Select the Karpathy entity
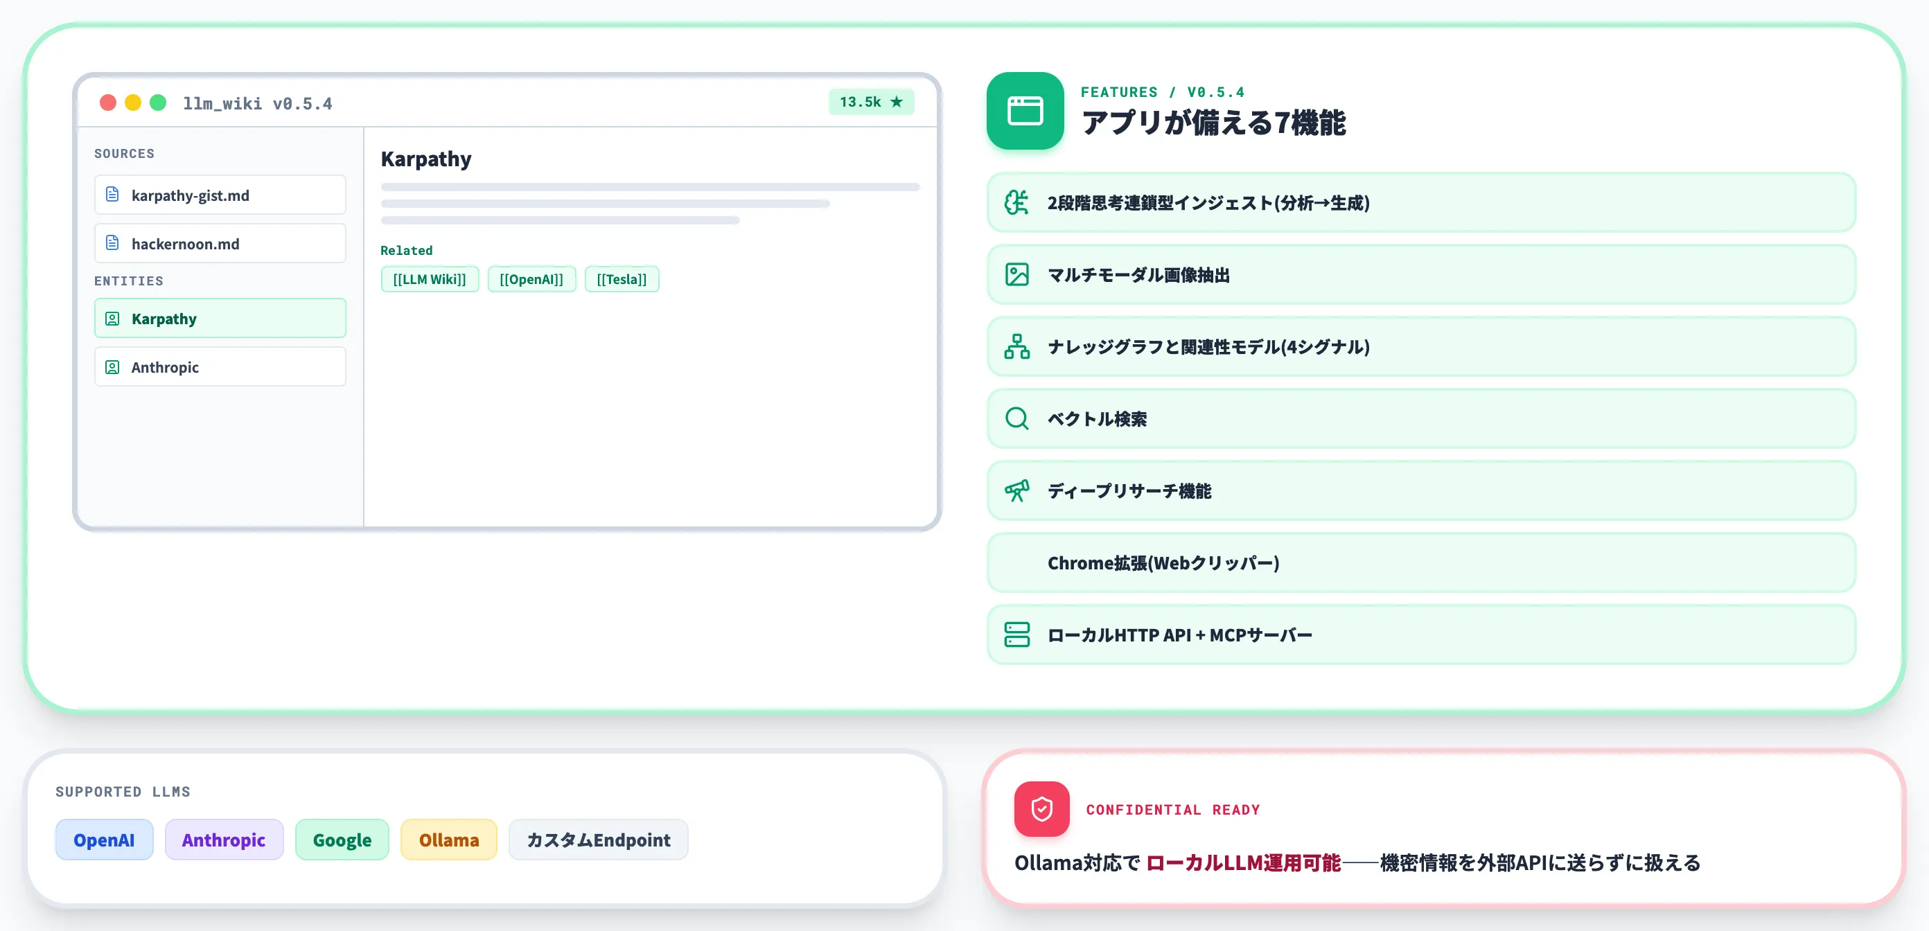 pyautogui.click(x=220, y=318)
